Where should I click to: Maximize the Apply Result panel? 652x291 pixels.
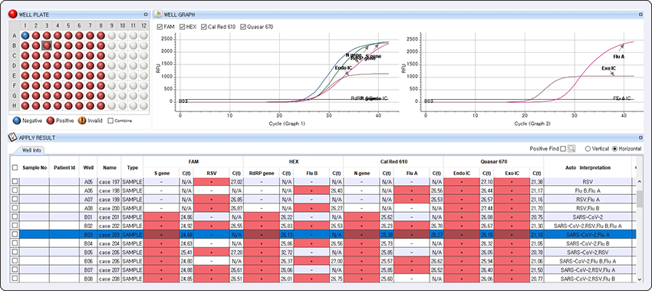[x=640, y=137]
